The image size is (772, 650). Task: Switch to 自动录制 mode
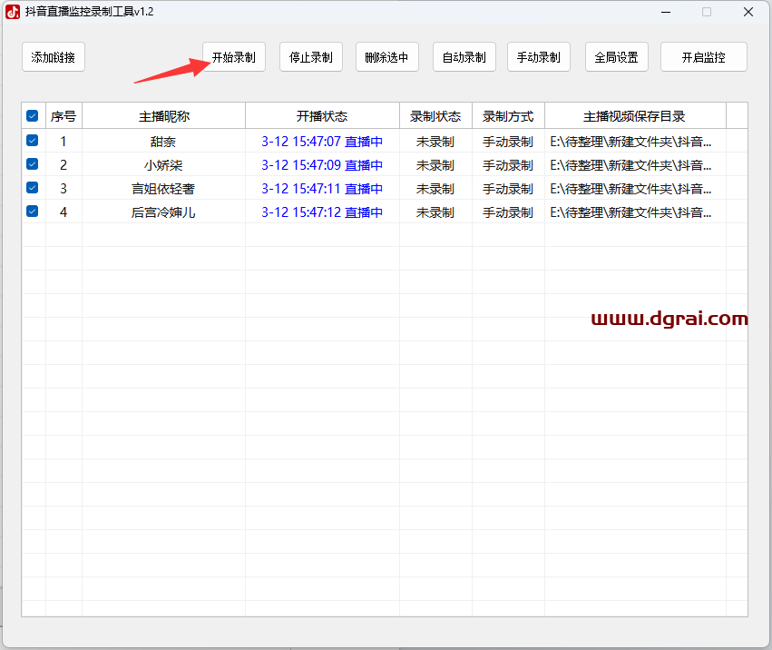coord(464,57)
